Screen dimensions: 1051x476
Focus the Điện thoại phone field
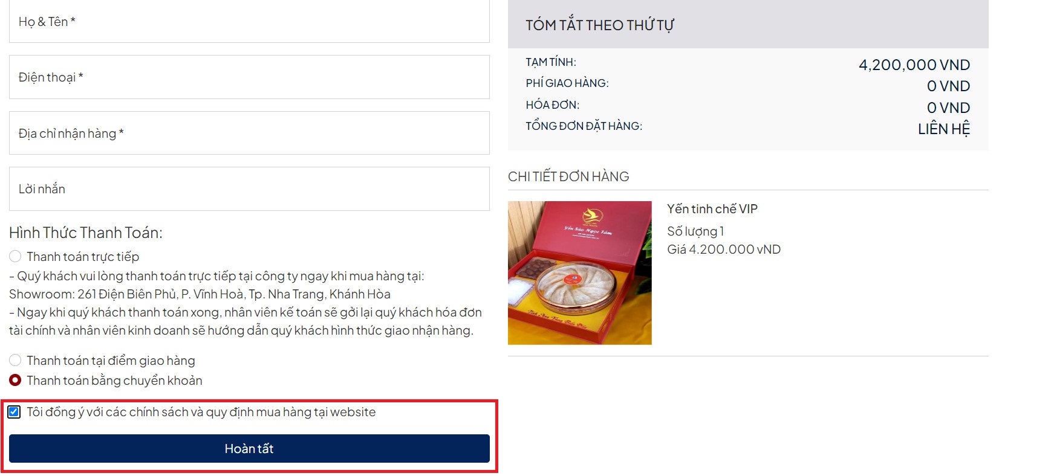pos(249,77)
